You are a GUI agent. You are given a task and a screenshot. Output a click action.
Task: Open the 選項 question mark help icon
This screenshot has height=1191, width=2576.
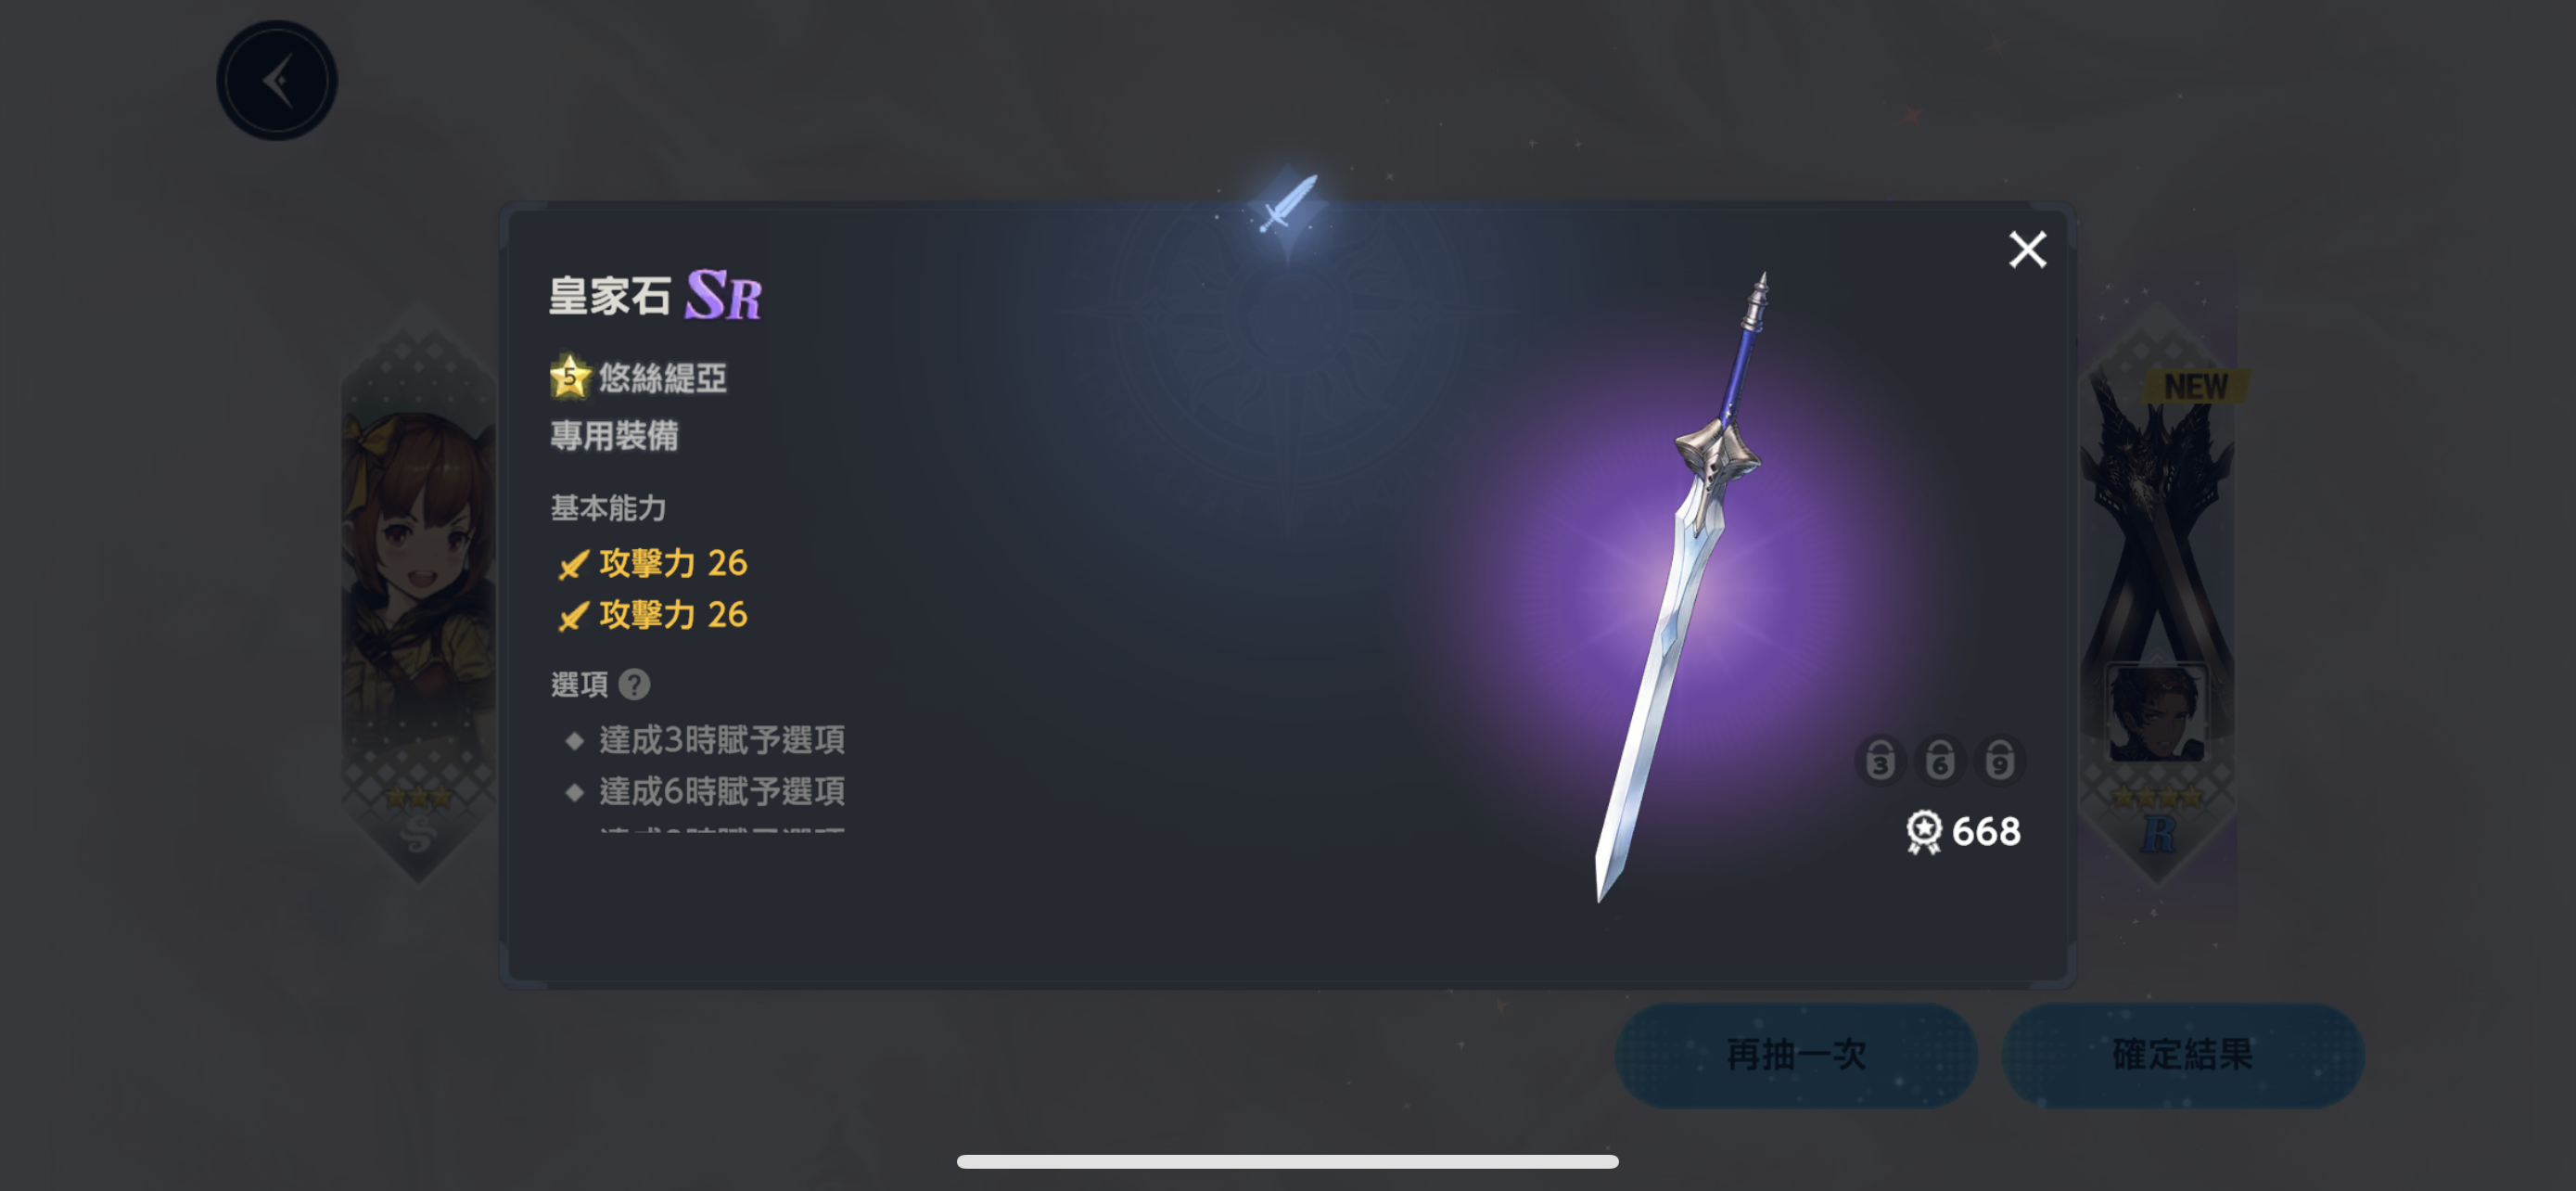point(634,684)
